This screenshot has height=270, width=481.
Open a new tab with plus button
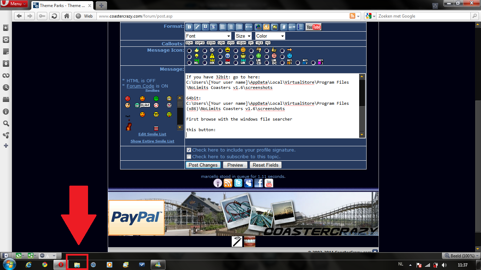pos(101,5)
